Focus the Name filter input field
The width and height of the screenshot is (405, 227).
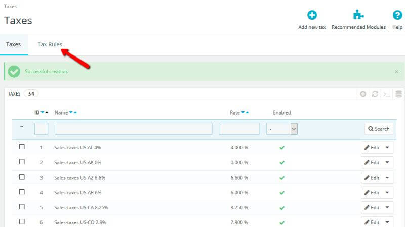(x=134, y=129)
